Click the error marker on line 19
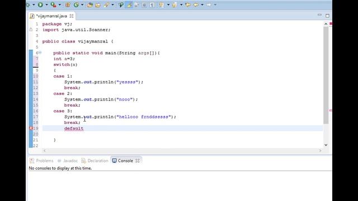The image size is (358, 201). (x=31, y=128)
